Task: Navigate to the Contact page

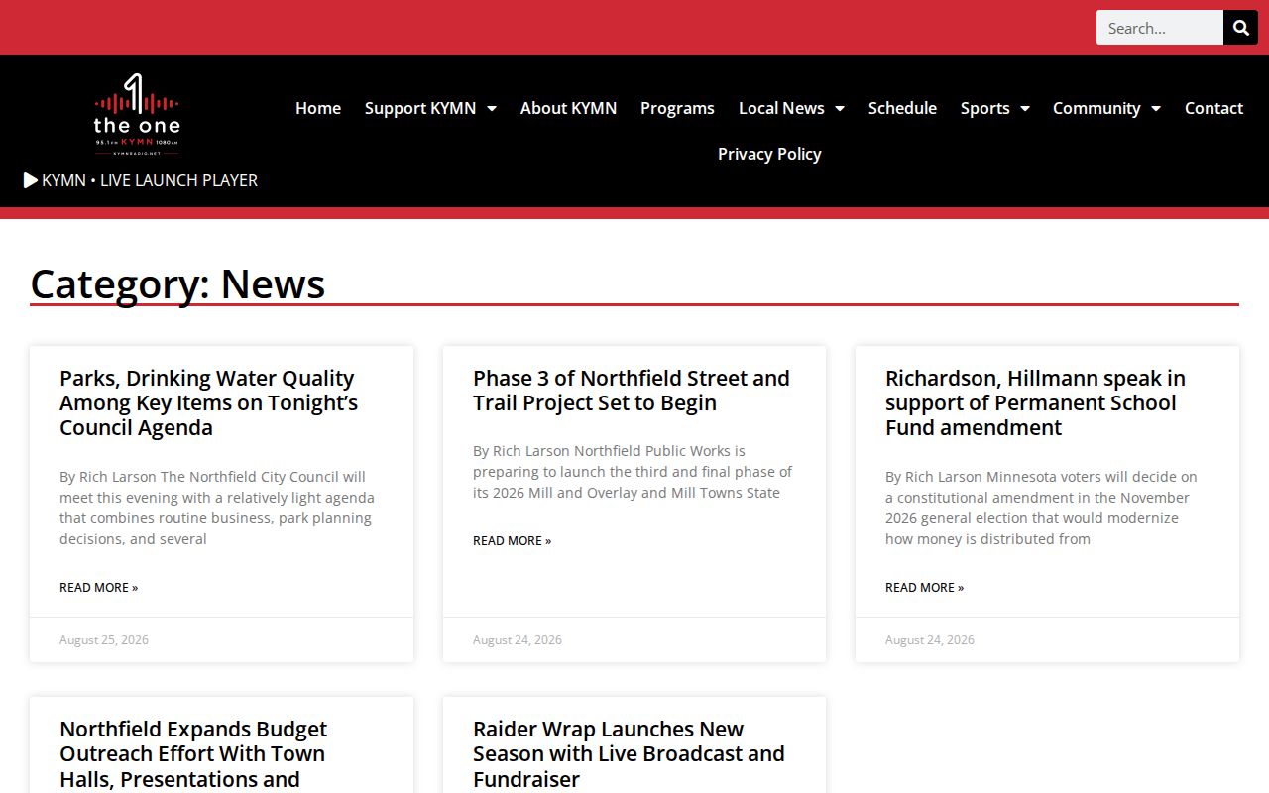Action: point(1213,108)
